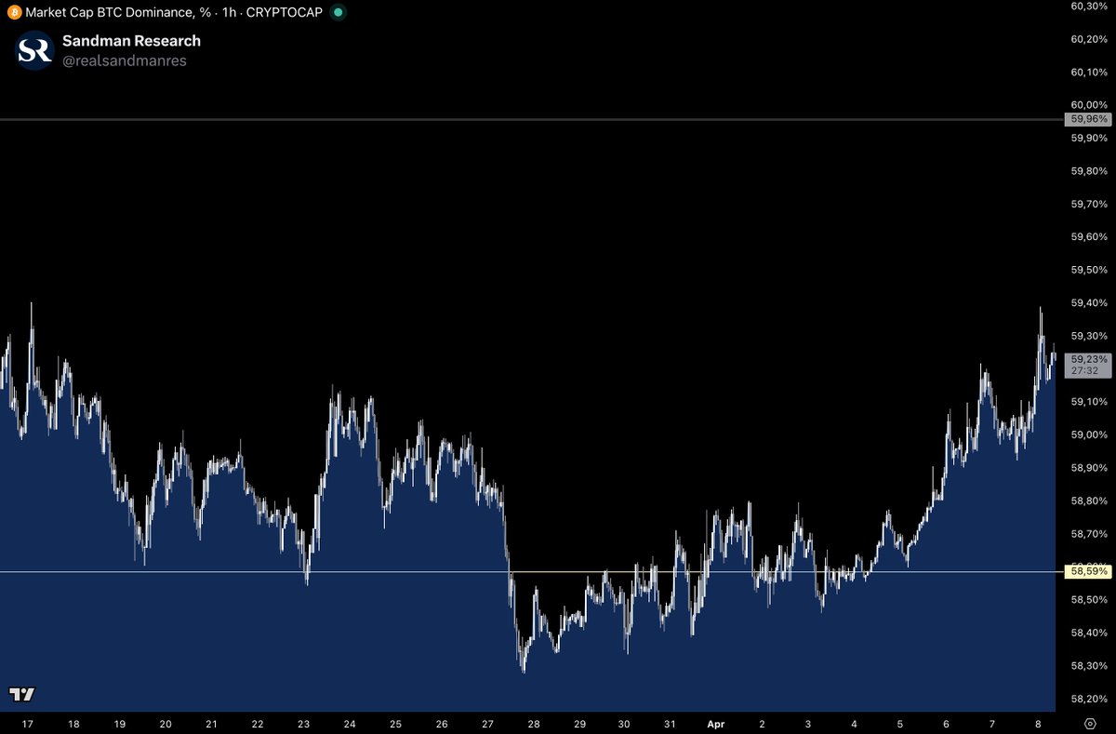
Task: Click price axis label 59,00%
Action: click(1089, 434)
